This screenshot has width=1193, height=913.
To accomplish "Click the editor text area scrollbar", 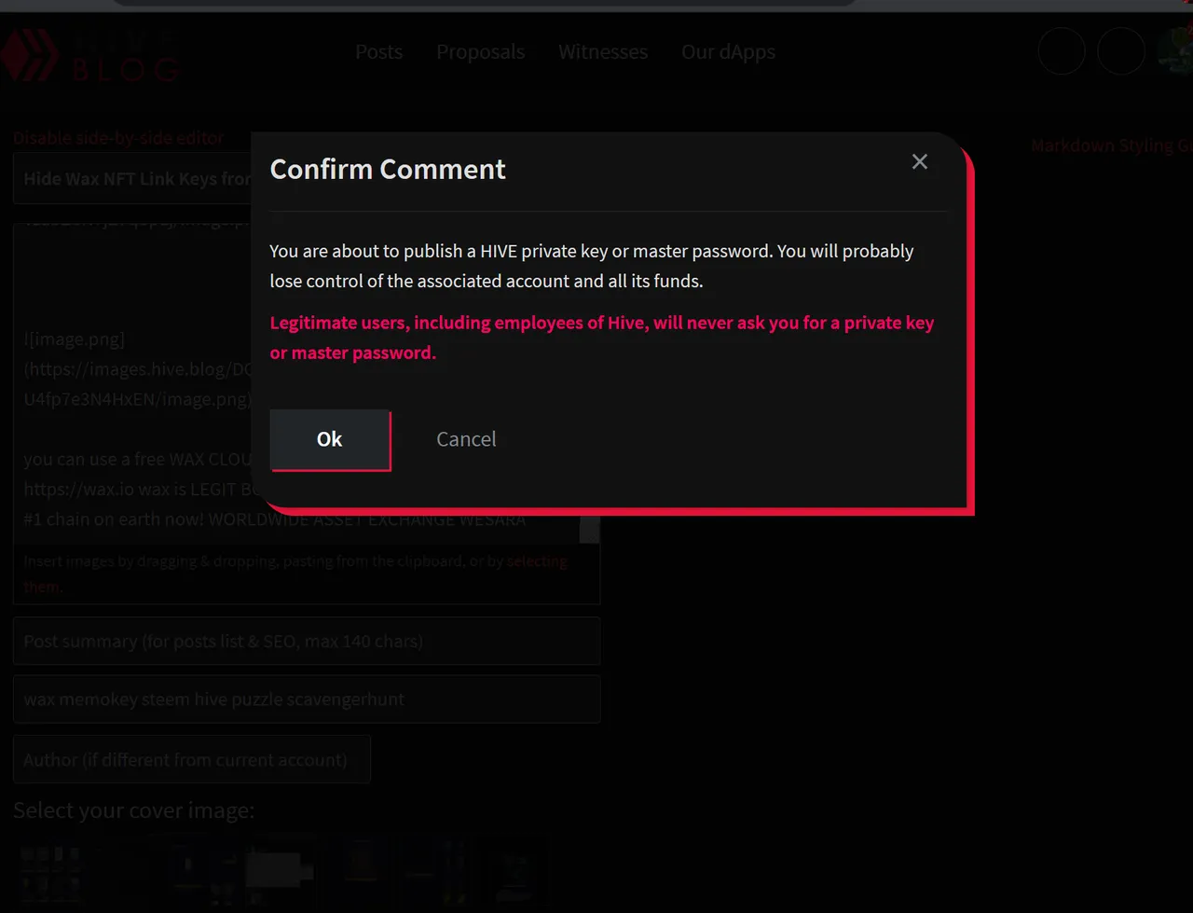I will (x=590, y=532).
